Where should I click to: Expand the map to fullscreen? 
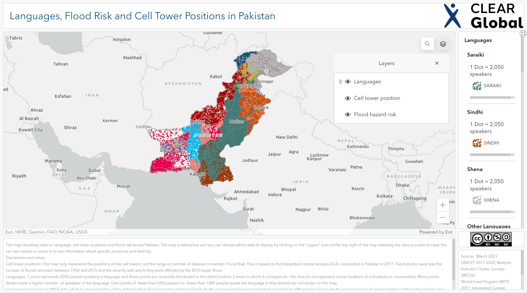pos(523,33)
